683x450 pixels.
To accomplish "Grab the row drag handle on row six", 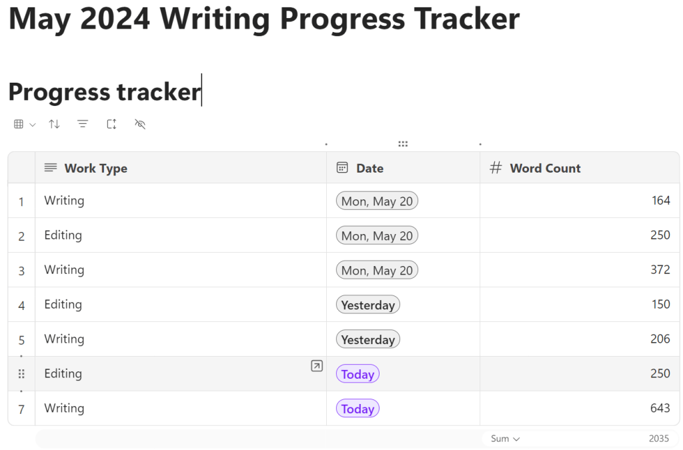I will [21, 374].
